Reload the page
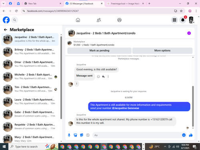 coord(16,11)
